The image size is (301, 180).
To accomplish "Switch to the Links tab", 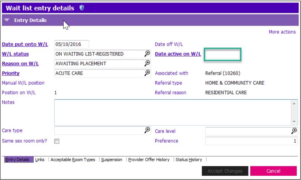I will click(40, 159).
